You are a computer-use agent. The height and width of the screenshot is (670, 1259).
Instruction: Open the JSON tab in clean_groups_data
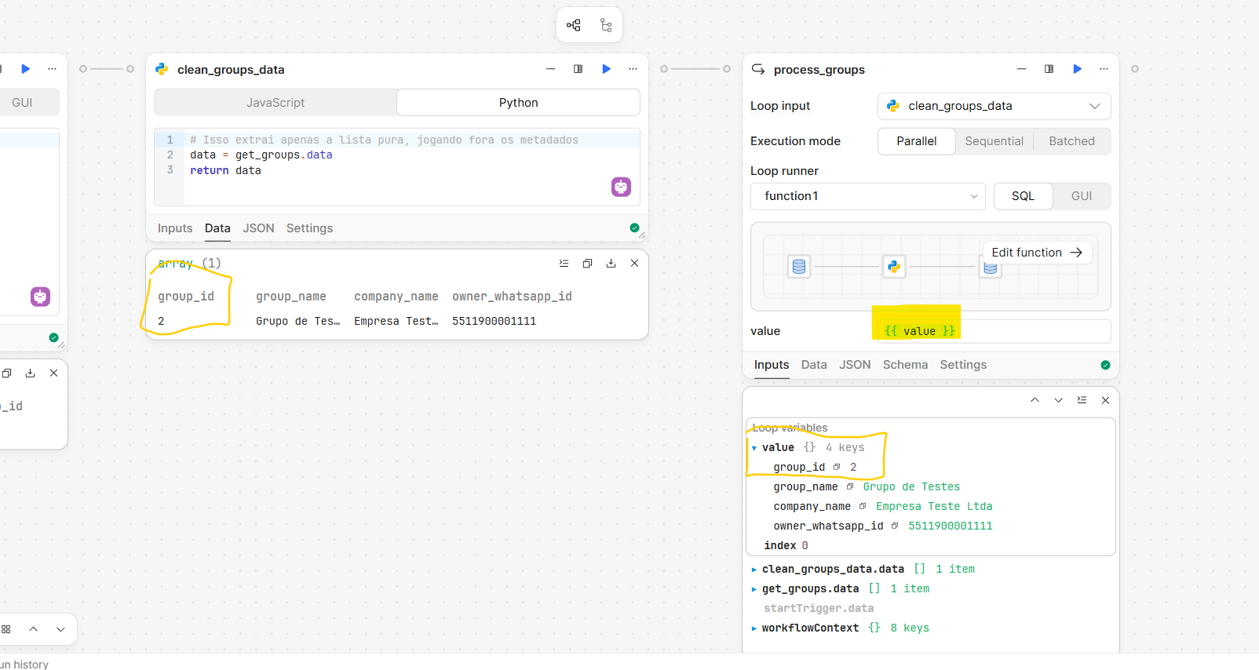pyautogui.click(x=258, y=228)
